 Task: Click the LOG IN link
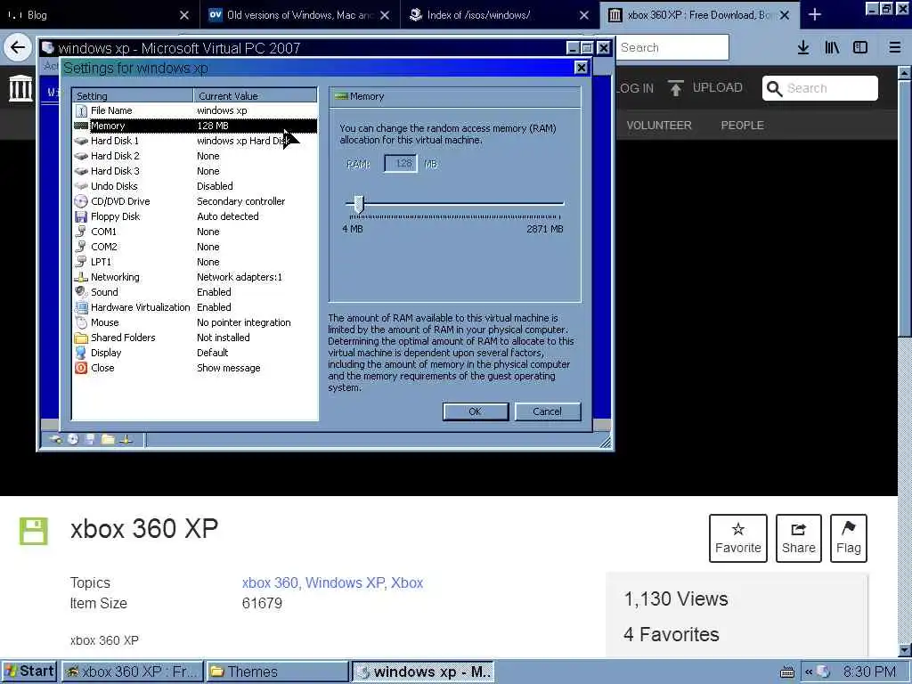(635, 88)
